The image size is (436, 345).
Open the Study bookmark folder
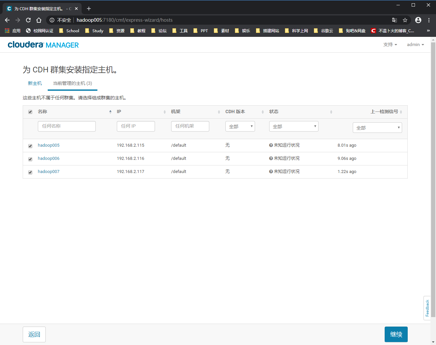(x=94, y=31)
